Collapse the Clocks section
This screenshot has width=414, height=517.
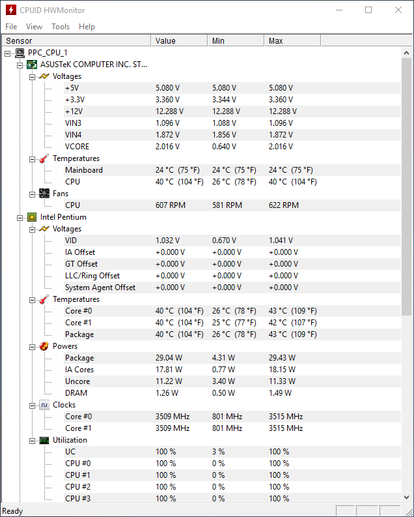click(x=33, y=406)
